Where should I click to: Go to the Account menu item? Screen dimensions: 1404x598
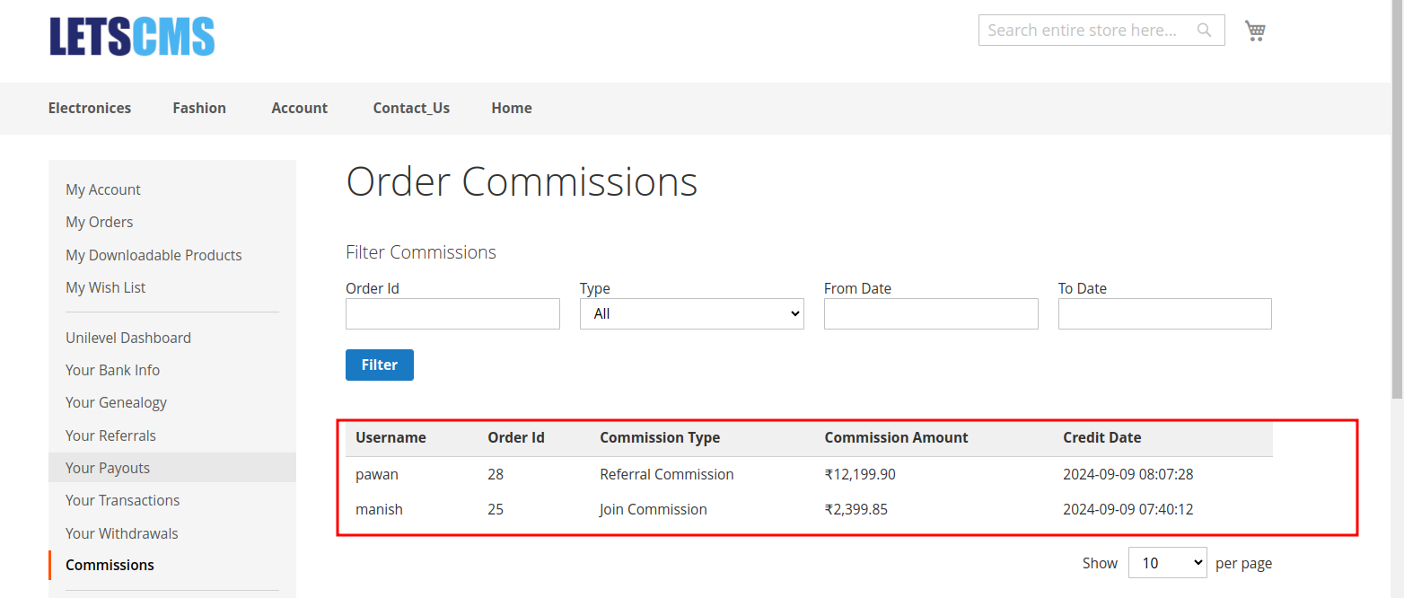pyautogui.click(x=299, y=108)
